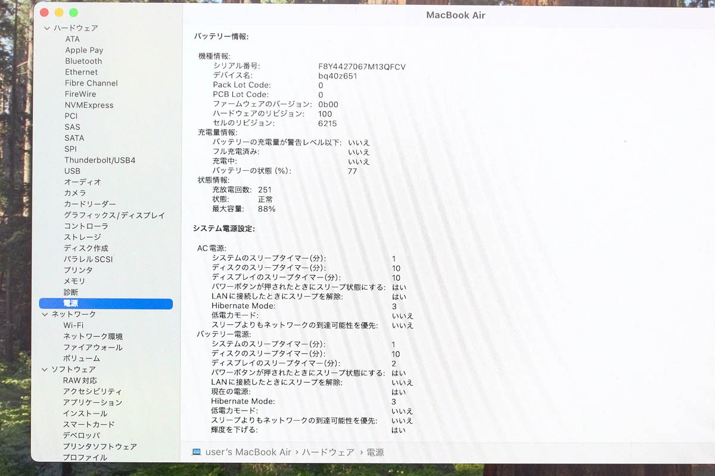
Task: Collapse the ネットワーク section chevron
Action: coord(45,314)
